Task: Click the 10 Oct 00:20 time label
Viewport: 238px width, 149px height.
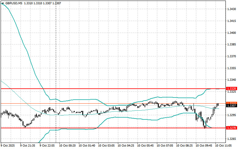Action: click(x=67, y=146)
